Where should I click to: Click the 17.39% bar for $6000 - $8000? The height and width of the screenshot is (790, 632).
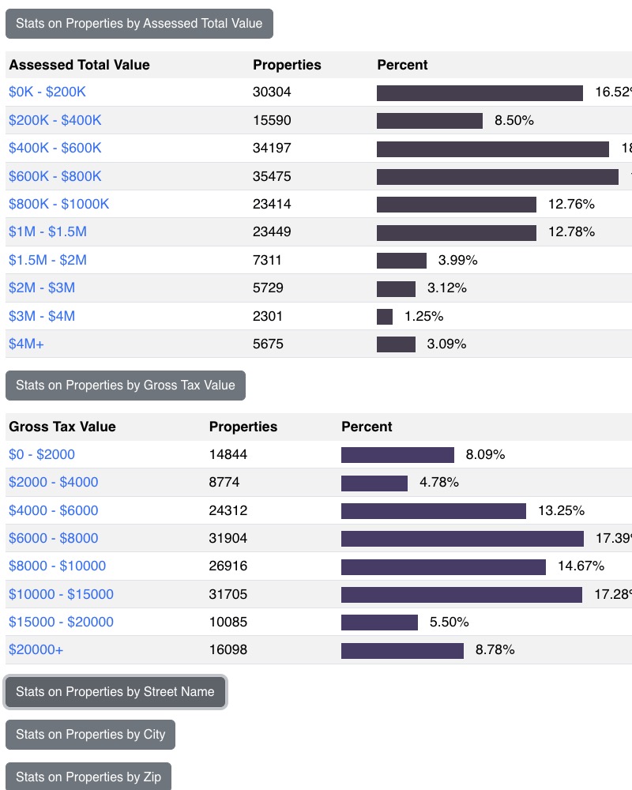tap(461, 538)
